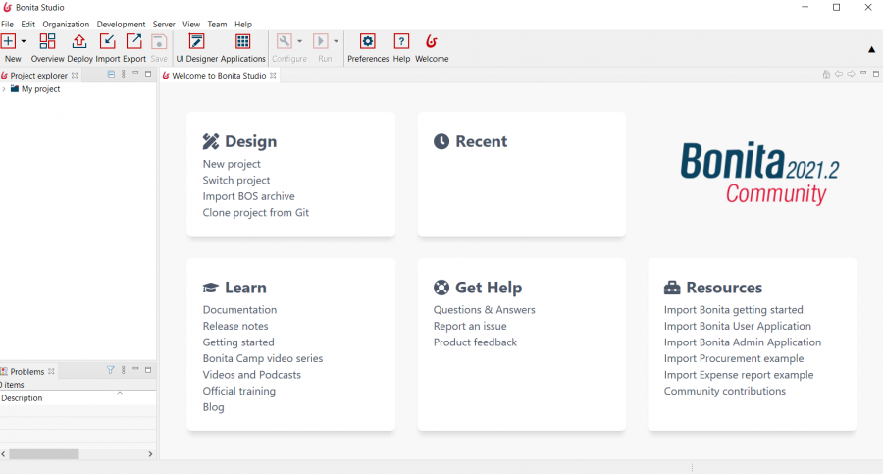Image resolution: width=883 pixels, height=474 pixels.
Task: Open the Team menu
Action: tap(217, 25)
